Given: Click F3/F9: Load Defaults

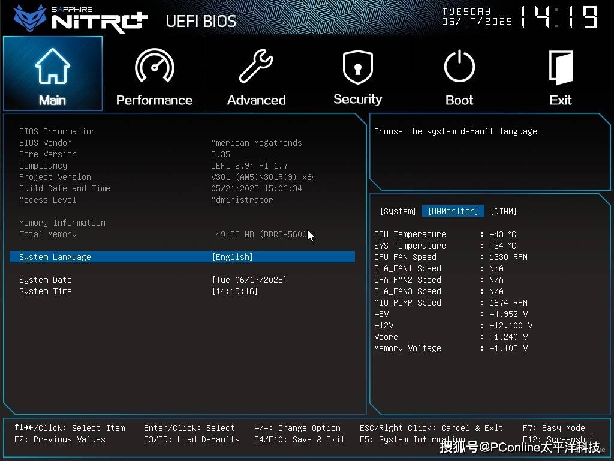Looking at the screenshot, I should pyautogui.click(x=191, y=439).
